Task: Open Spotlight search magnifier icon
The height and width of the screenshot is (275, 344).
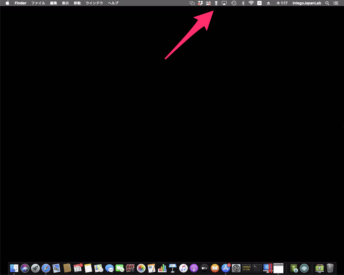Action: [x=327, y=3]
